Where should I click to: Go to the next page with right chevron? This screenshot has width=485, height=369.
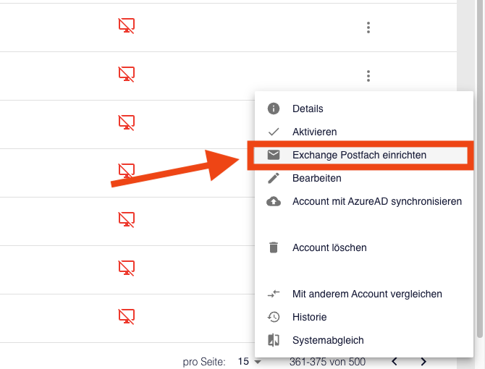pos(423,362)
